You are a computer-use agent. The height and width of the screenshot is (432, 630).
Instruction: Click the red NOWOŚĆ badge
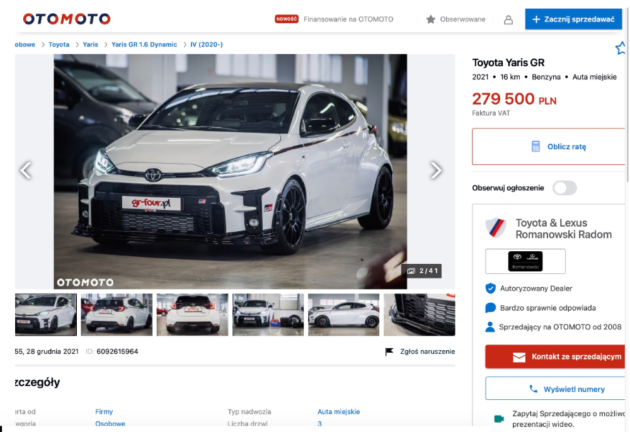point(287,19)
